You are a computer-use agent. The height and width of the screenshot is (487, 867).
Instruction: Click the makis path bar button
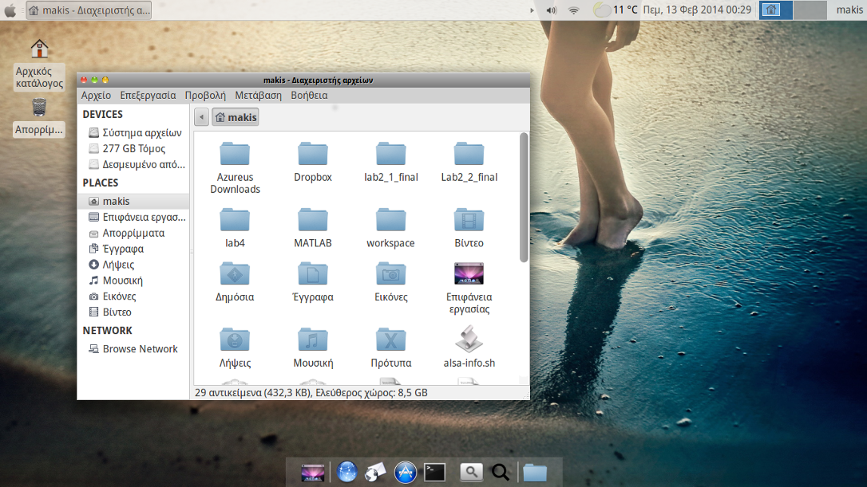[x=236, y=117]
